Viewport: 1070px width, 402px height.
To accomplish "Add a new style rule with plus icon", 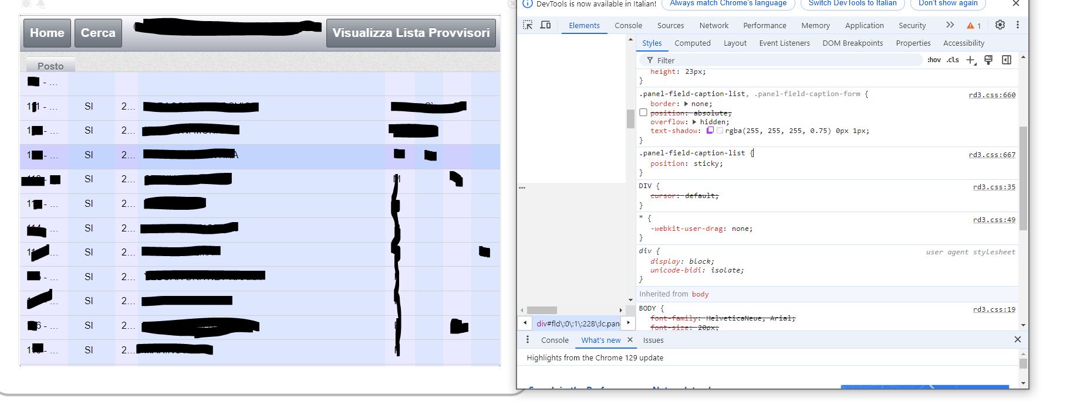I will click(x=971, y=60).
